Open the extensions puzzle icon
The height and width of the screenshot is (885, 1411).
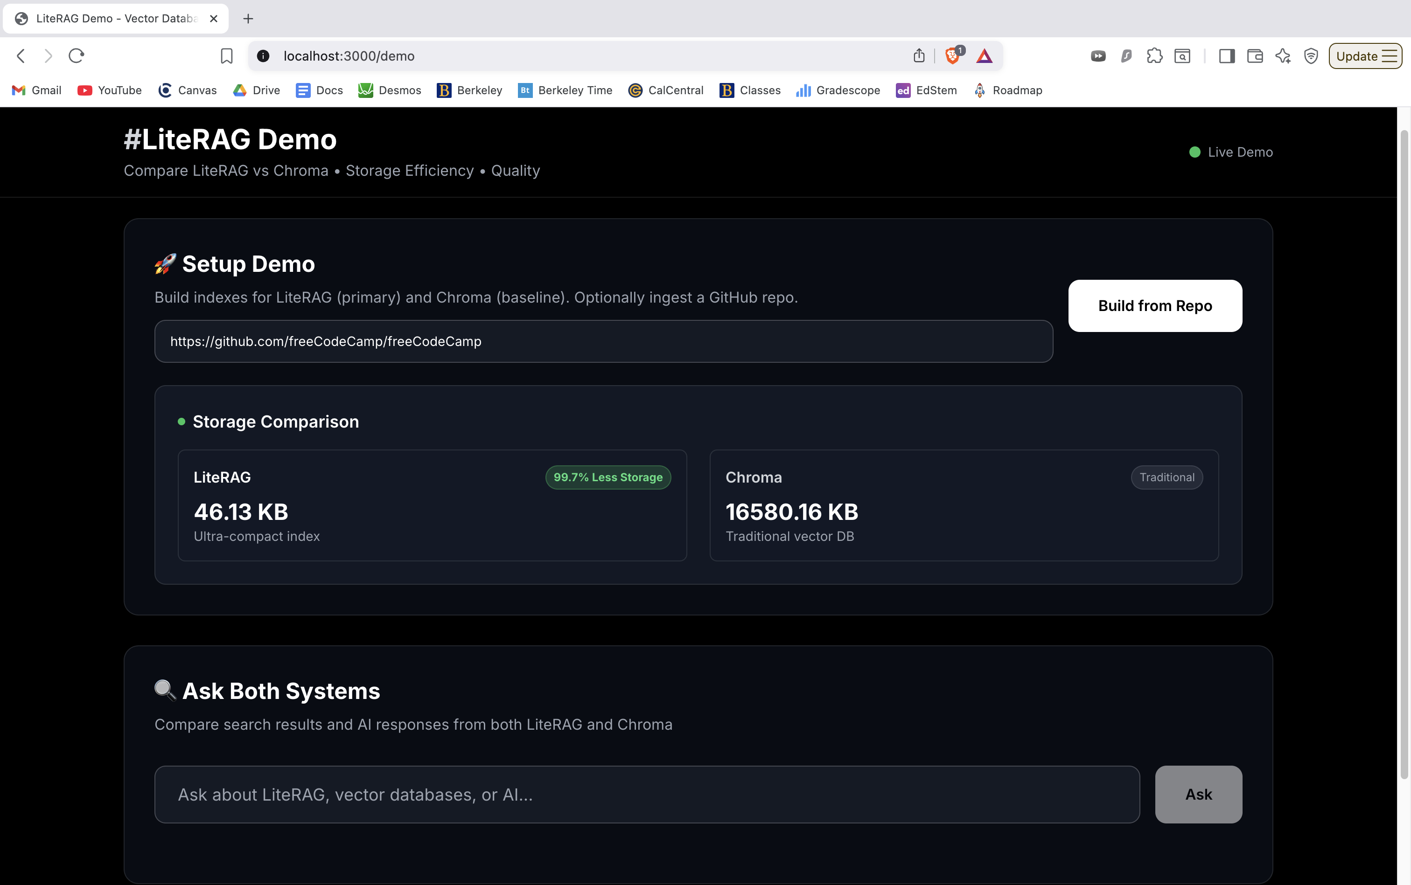point(1154,55)
